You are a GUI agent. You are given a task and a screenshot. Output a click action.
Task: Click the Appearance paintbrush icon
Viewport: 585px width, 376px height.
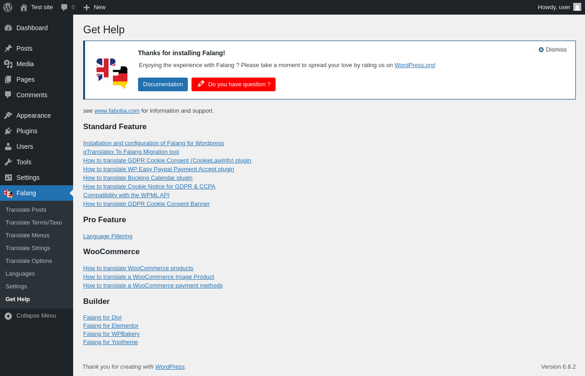[8, 115]
